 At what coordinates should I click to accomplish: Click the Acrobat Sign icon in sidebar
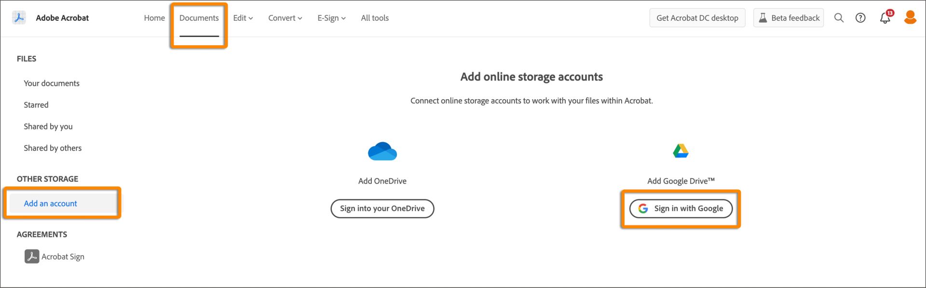click(x=32, y=256)
